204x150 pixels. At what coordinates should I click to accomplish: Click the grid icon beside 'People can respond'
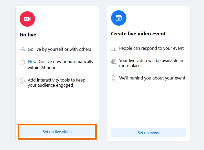(114, 48)
